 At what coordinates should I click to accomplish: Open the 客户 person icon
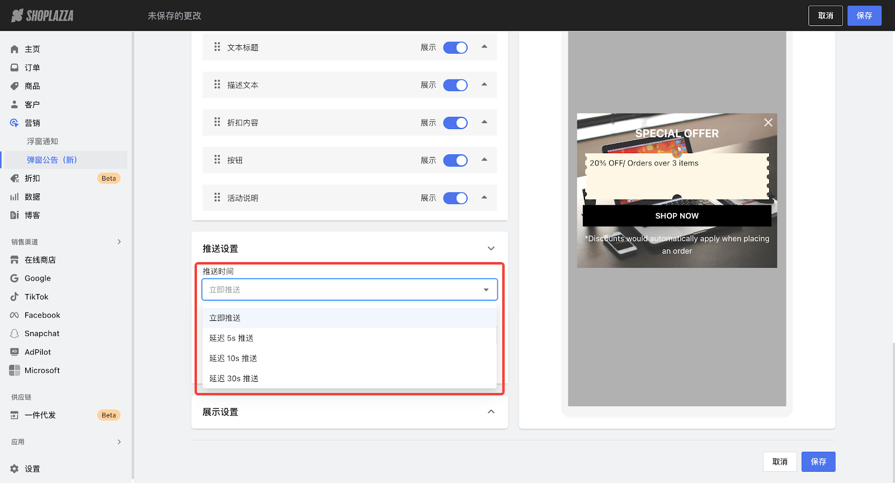(15, 105)
